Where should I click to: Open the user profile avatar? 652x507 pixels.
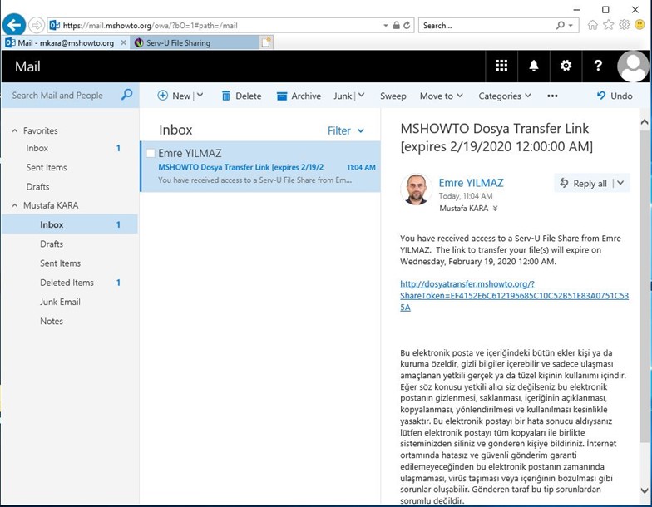pyautogui.click(x=633, y=66)
